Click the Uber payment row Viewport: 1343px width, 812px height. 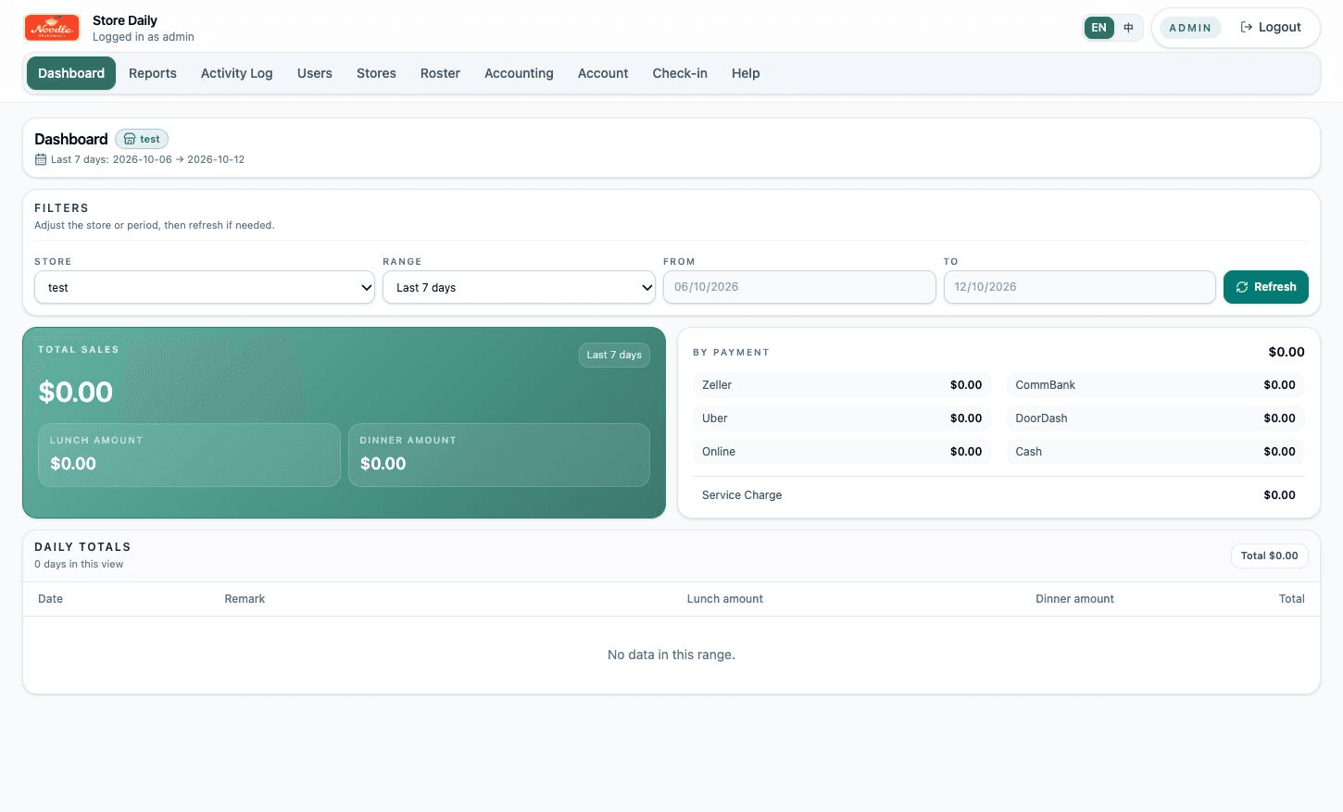coord(842,418)
